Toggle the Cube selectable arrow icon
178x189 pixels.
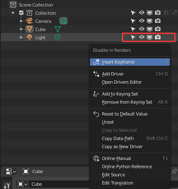[133, 29]
